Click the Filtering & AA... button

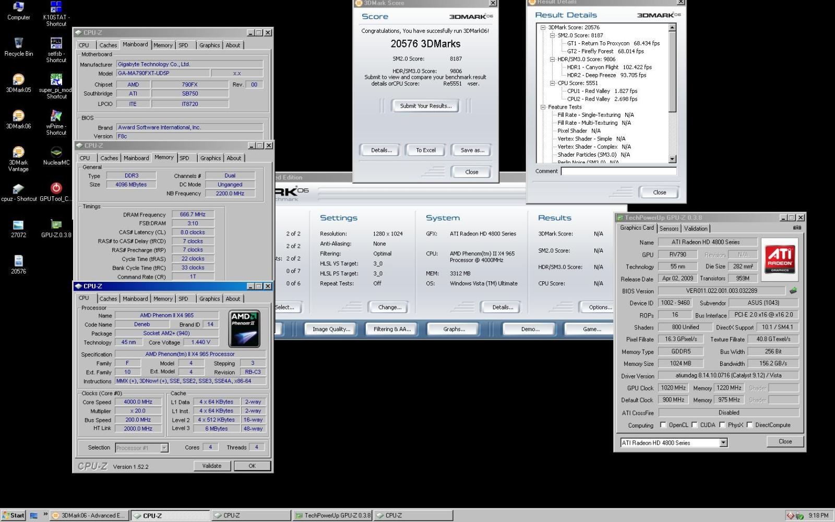tap(392, 329)
